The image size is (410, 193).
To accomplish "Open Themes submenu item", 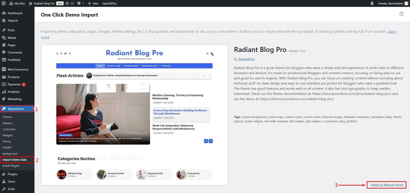I will tap(7, 117).
